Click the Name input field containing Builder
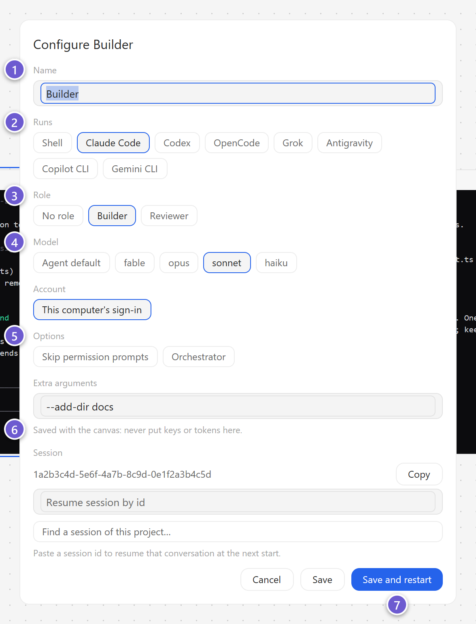This screenshot has width=476, height=624. (x=238, y=94)
